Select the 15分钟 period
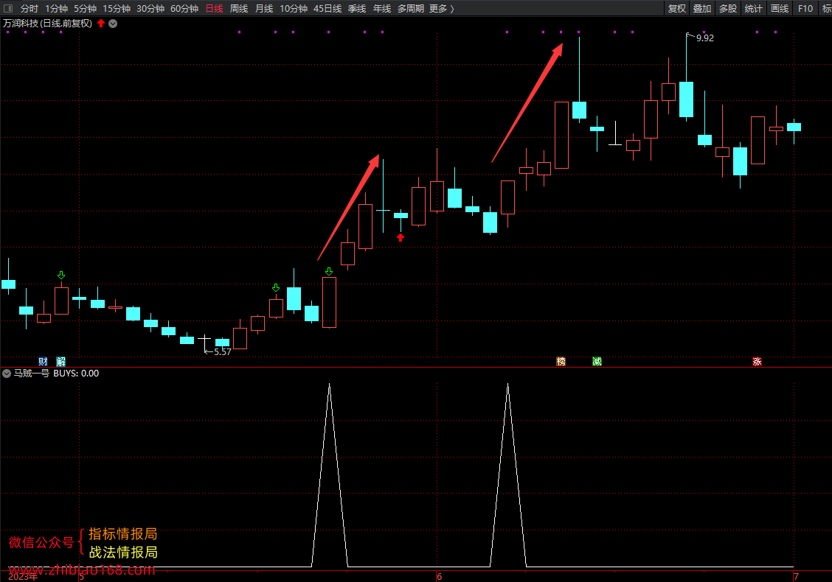 tap(117, 9)
